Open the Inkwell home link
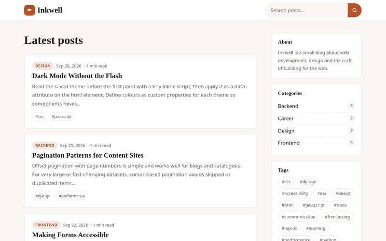Image resolution: width=386 pixels, height=241 pixels. (43, 10)
